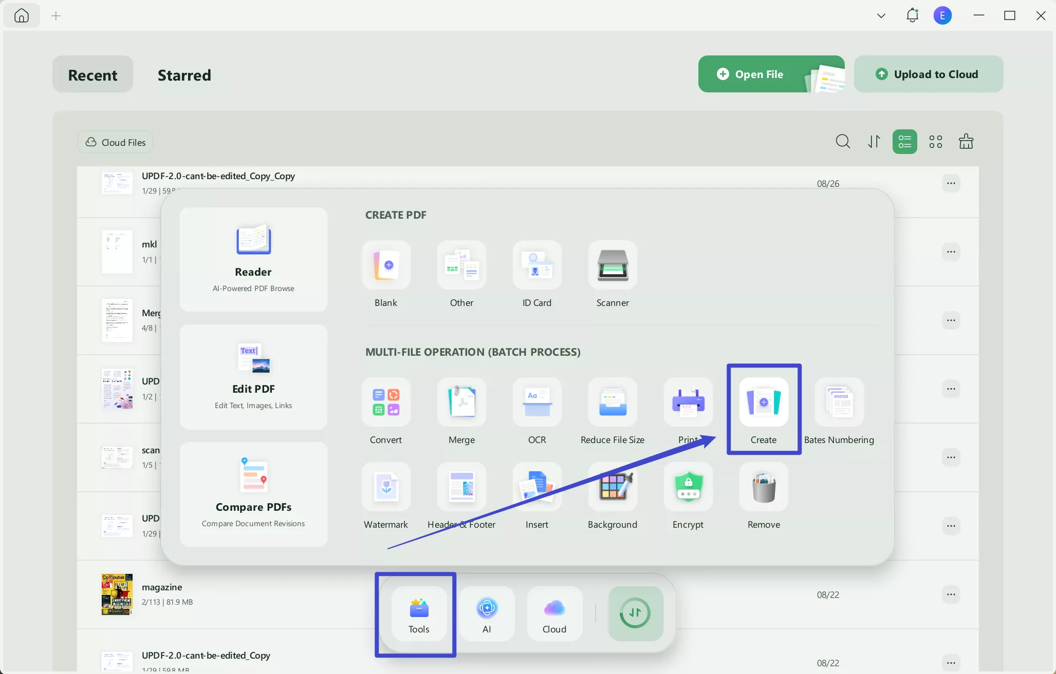Choose the Encrypt batch tool

pyautogui.click(x=688, y=487)
